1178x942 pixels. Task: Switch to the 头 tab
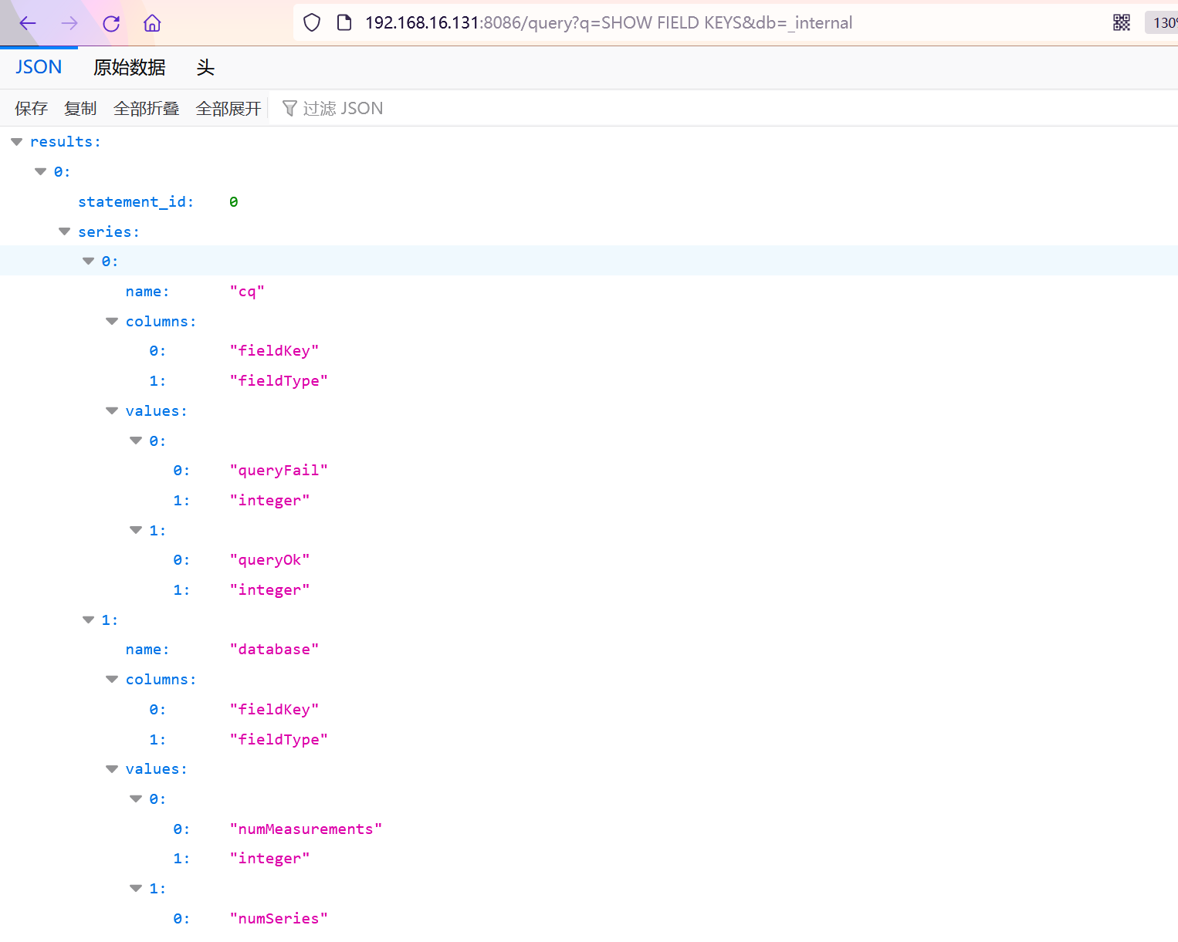(205, 67)
